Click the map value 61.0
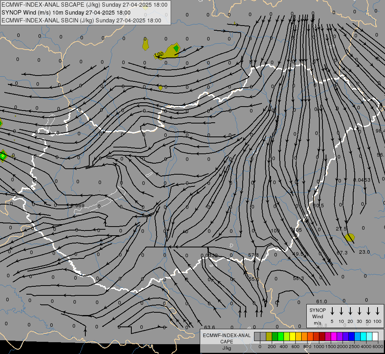Screen dimensions: 385x354 coord(322,301)
